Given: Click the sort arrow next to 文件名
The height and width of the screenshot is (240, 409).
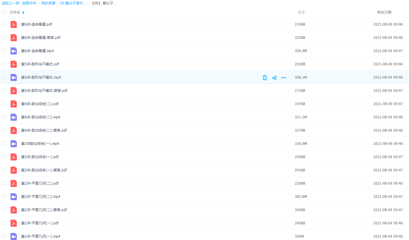Looking at the screenshot, I should tap(23, 12).
